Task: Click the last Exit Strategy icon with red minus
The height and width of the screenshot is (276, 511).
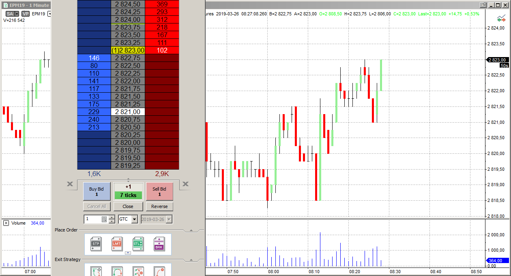Action: (159, 271)
